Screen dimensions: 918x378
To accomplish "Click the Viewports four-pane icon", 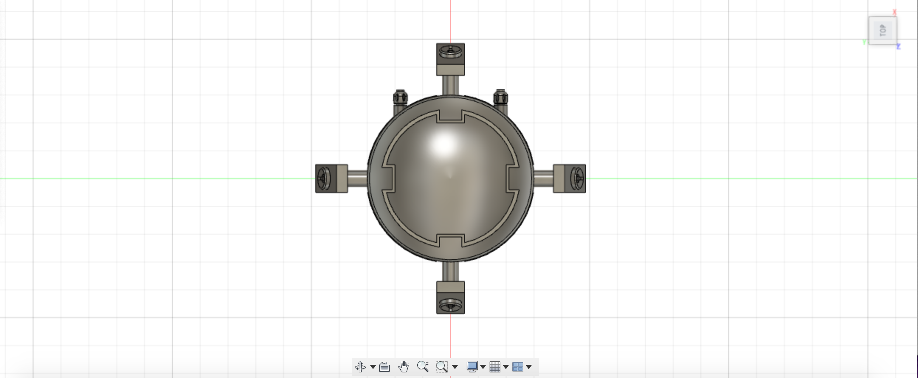I will 518,367.
